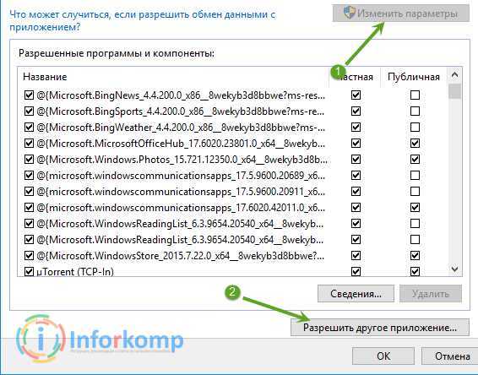This screenshot has width=478, height=375.
Task: Uncheck µTorrent (TCP-In) name checkbox
Action: pyautogui.click(x=29, y=271)
